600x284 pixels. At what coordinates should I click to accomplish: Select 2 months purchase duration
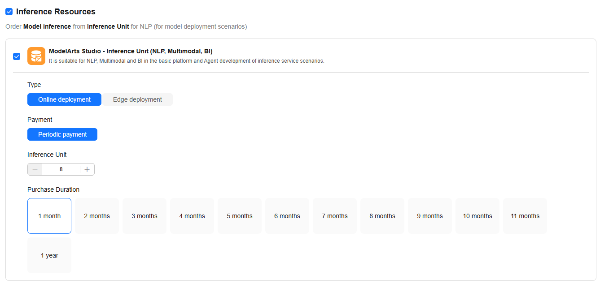[x=97, y=216]
